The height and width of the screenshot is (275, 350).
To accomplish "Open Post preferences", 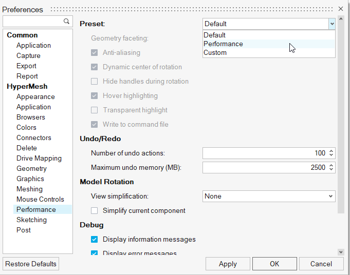I will point(24,230).
